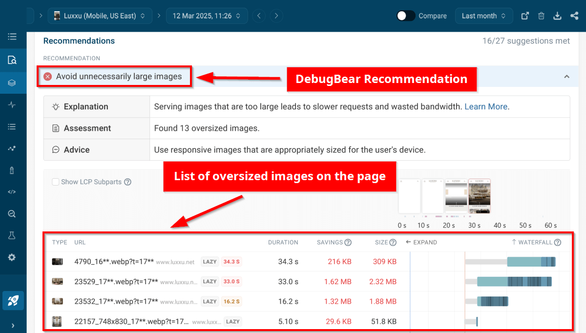The width and height of the screenshot is (586, 333).
Task: Click help icon next to Show LCP Subparts
Action: coord(127,182)
